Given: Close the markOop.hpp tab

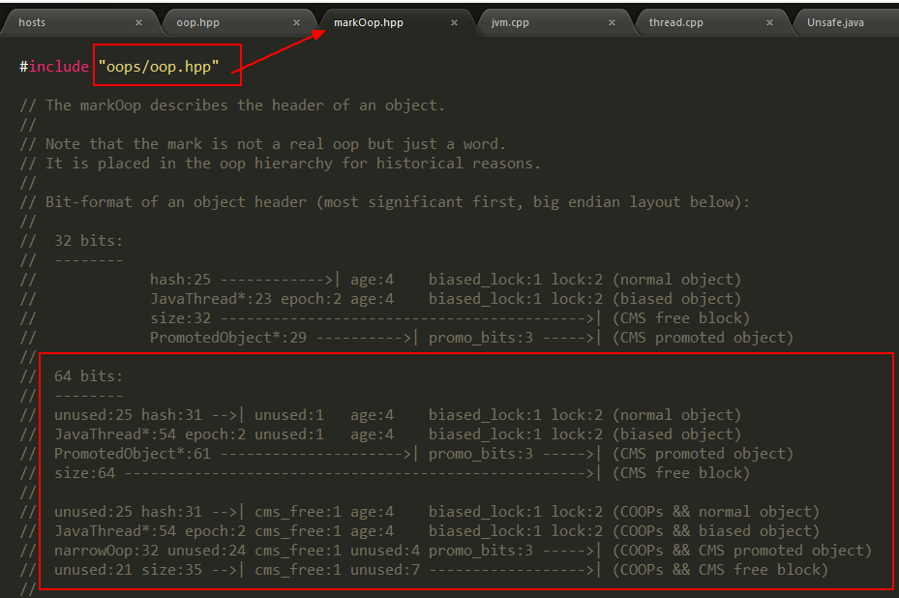Looking at the screenshot, I should [454, 22].
